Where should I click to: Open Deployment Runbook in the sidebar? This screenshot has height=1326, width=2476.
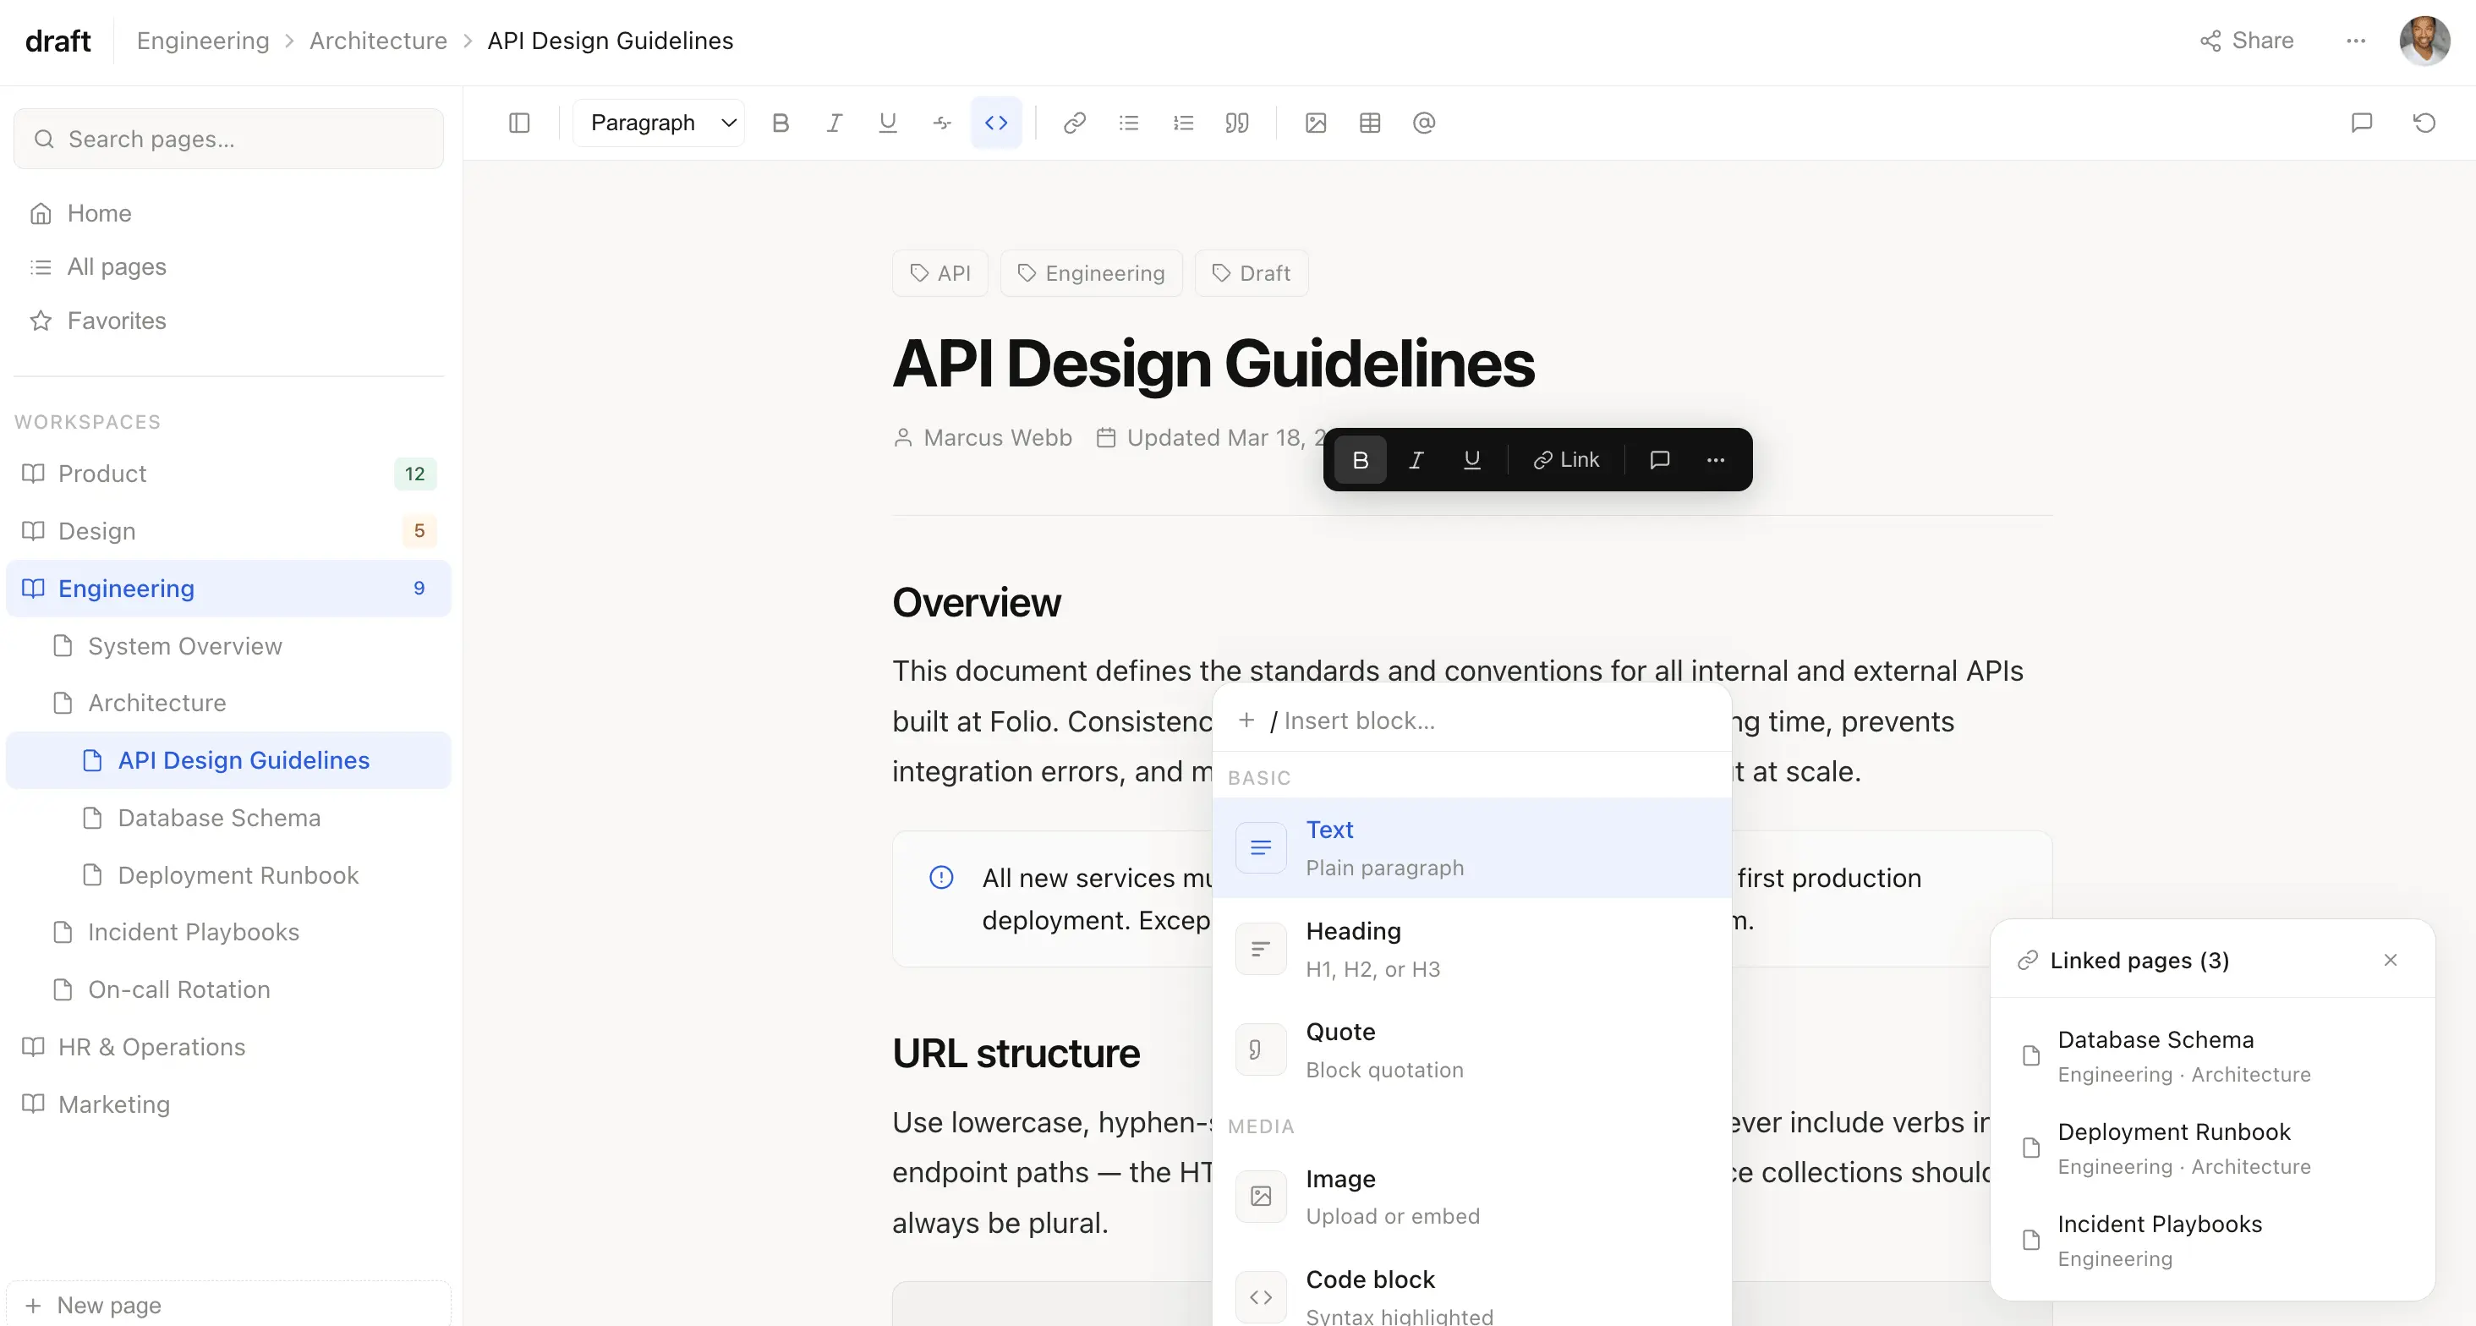[x=229, y=875]
